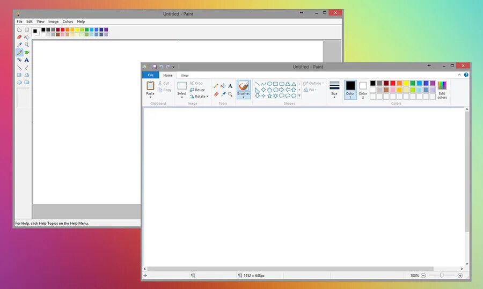This screenshot has width=483, height=289.
Task: Open Edit colors dialog
Action: coord(442,90)
